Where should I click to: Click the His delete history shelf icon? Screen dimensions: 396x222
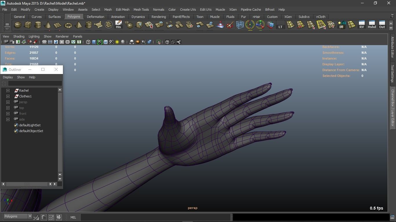[118, 25]
